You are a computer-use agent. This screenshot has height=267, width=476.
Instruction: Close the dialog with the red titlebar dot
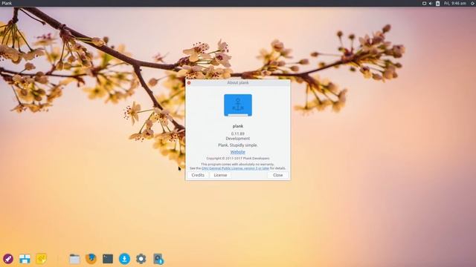coord(189,82)
